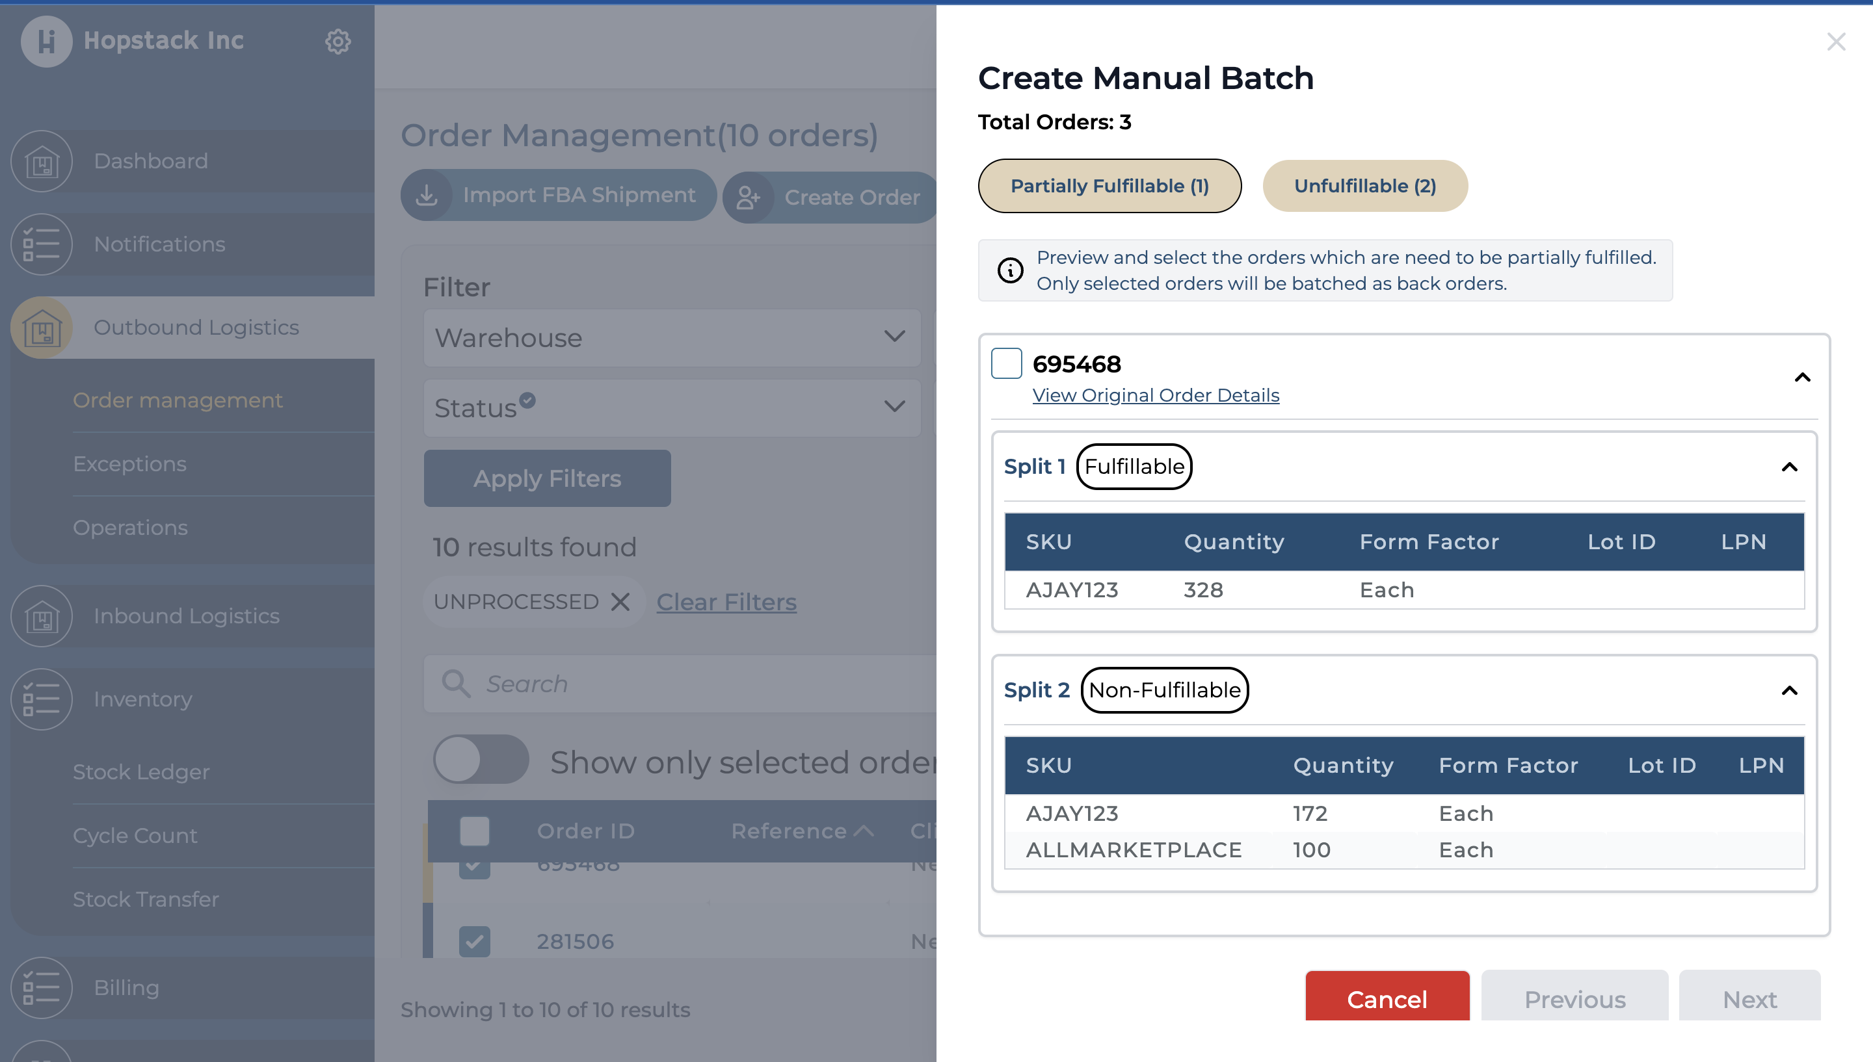Collapse the Split 2 Non-Fulfillable section
This screenshot has height=1062, width=1873.
pos(1789,690)
